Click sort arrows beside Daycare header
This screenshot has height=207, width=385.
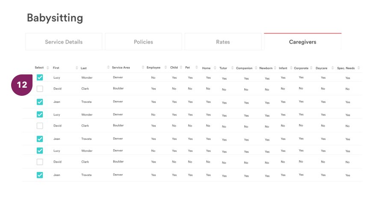[x=332, y=68]
